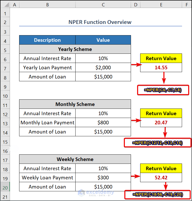Select the $15,000 value in row 8
The image size is (192, 201).
(103, 77)
